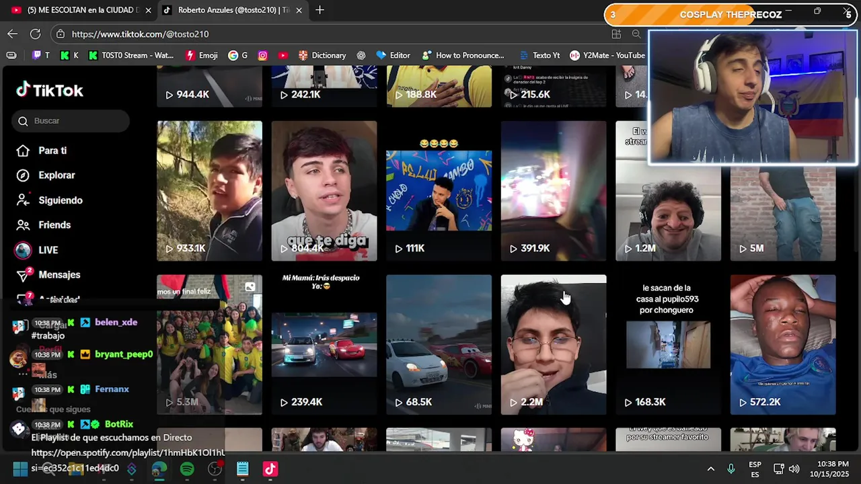This screenshot has width=861, height=484.
Task: Go back with browser back arrow
Action: point(13,34)
